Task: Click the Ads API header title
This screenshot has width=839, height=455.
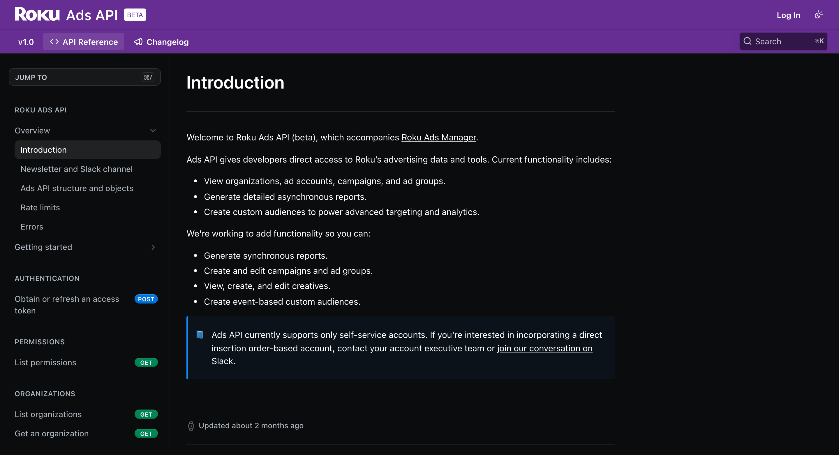Action: coord(91,15)
